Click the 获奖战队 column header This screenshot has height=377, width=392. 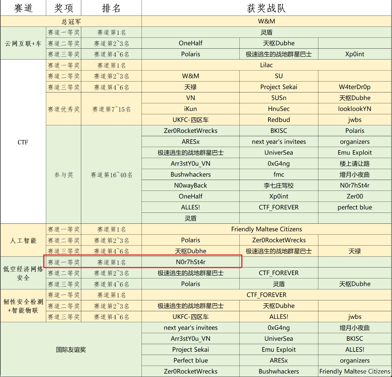coord(266,8)
